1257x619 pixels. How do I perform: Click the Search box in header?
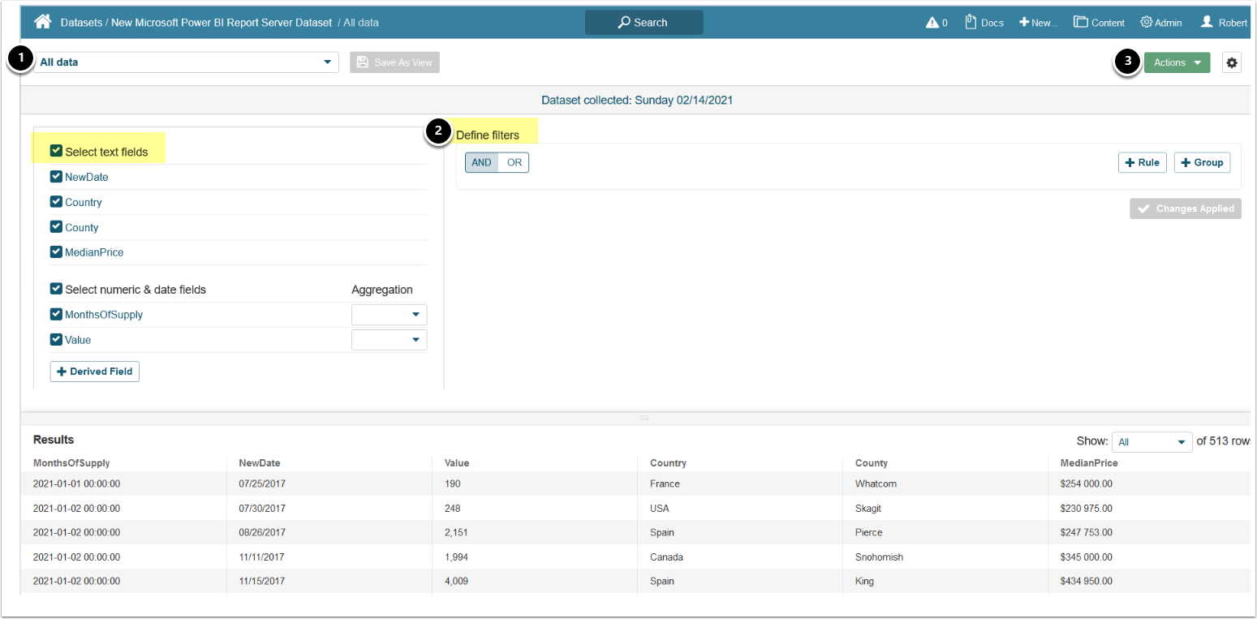(x=644, y=23)
